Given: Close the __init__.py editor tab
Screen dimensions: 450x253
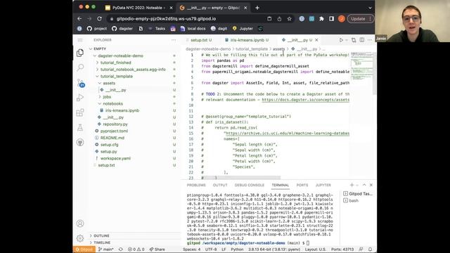Looking at the screenshot, I should pyautogui.click(x=316, y=40).
